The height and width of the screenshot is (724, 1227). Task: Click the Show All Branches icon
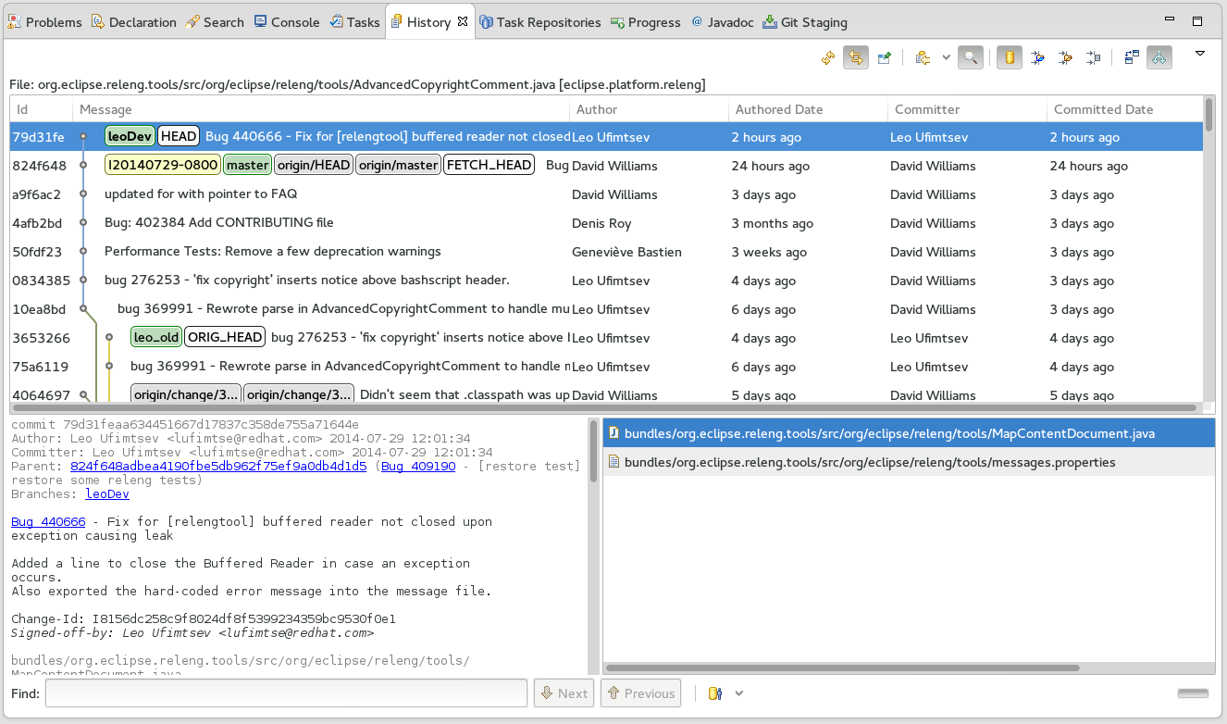[1159, 58]
